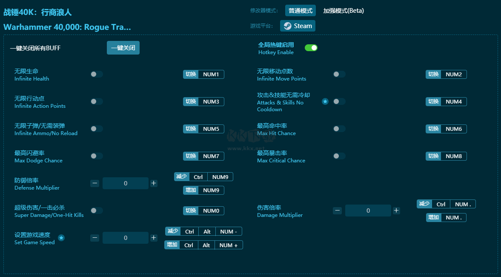Click star icon beside Attacks & Skills No Cooldown
The height and width of the screenshot is (277, 501).
tap(325, 101)
